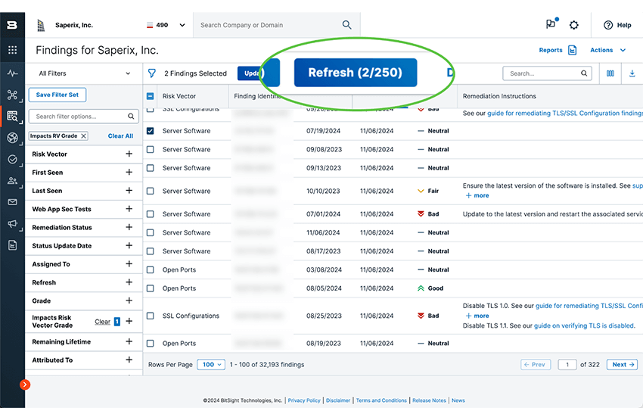Uncheck Server Software row dated 07/19/2024
Image resolution: width=643 pixels, height=408 pixels.
[x=150, y=131]
